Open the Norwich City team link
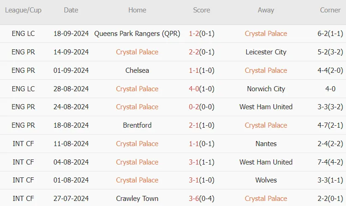Screen dimensions: 346x206 [266, 89]
